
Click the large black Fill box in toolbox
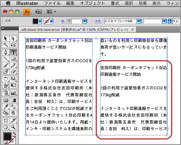click(8, 137)
